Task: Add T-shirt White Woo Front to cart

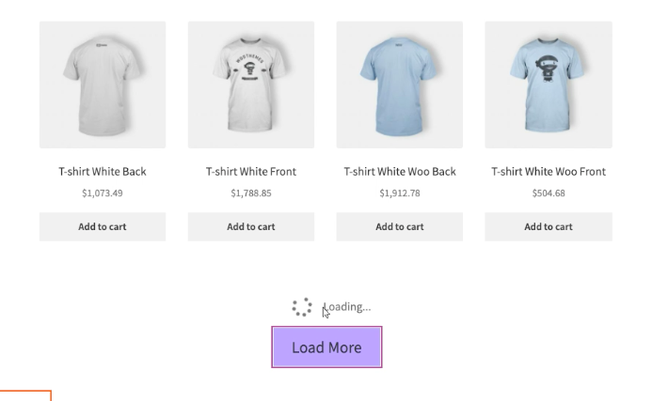Action: [x=549, y=226]
